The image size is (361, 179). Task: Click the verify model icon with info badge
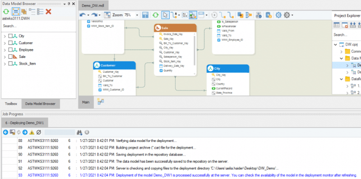tap(259, 15)
